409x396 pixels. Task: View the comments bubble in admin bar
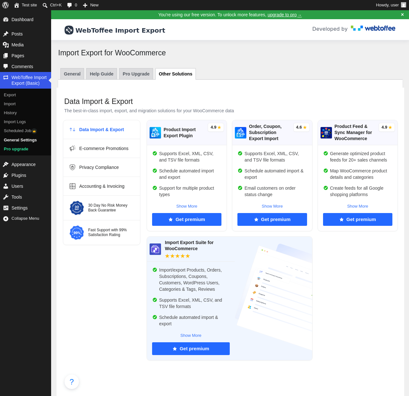pyautogui.click(x=72, y=5)
